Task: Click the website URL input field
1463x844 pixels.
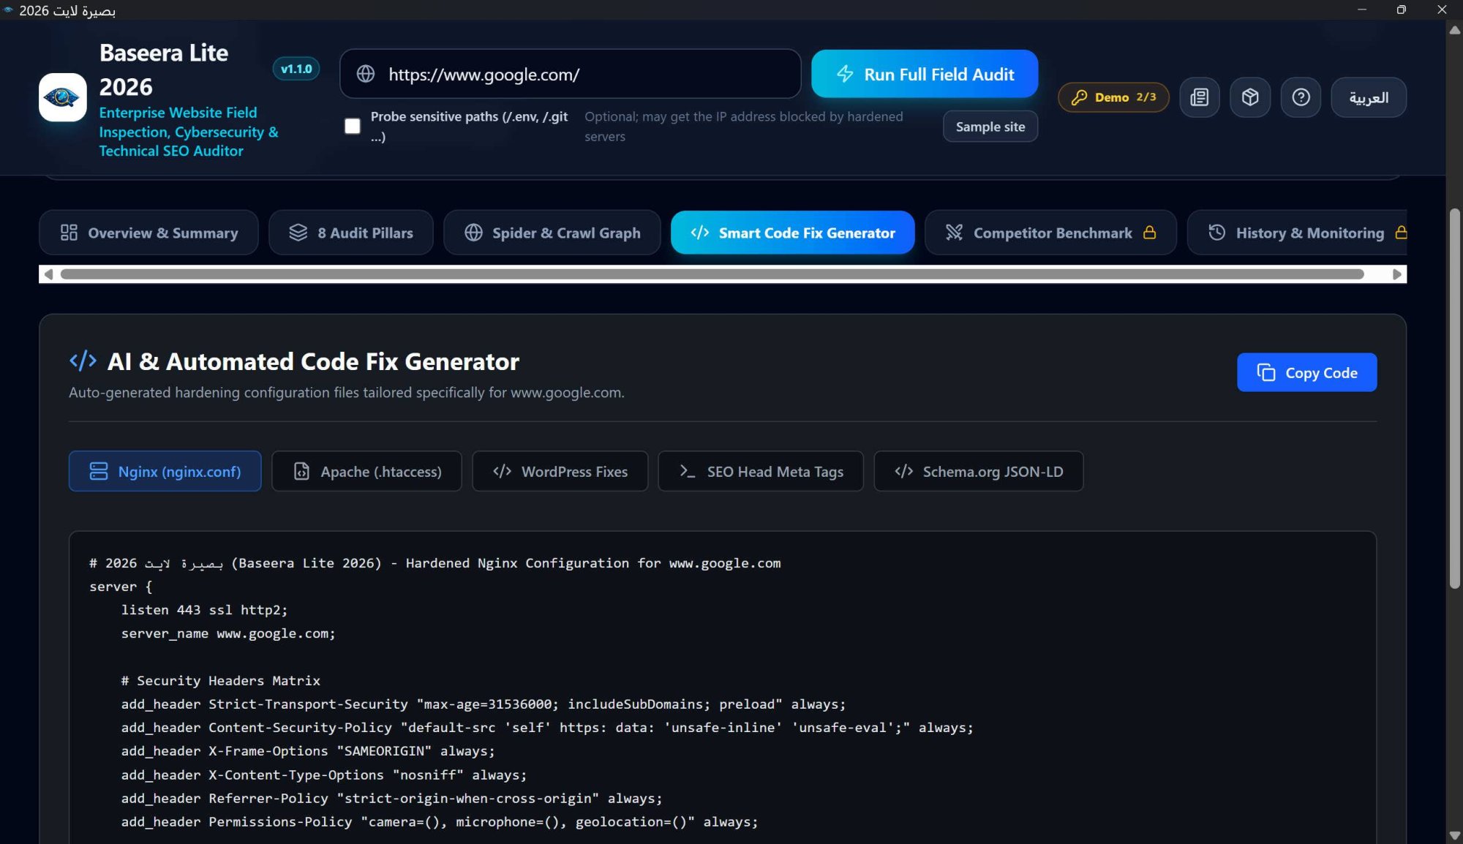Action: click(x=571, y=74)
